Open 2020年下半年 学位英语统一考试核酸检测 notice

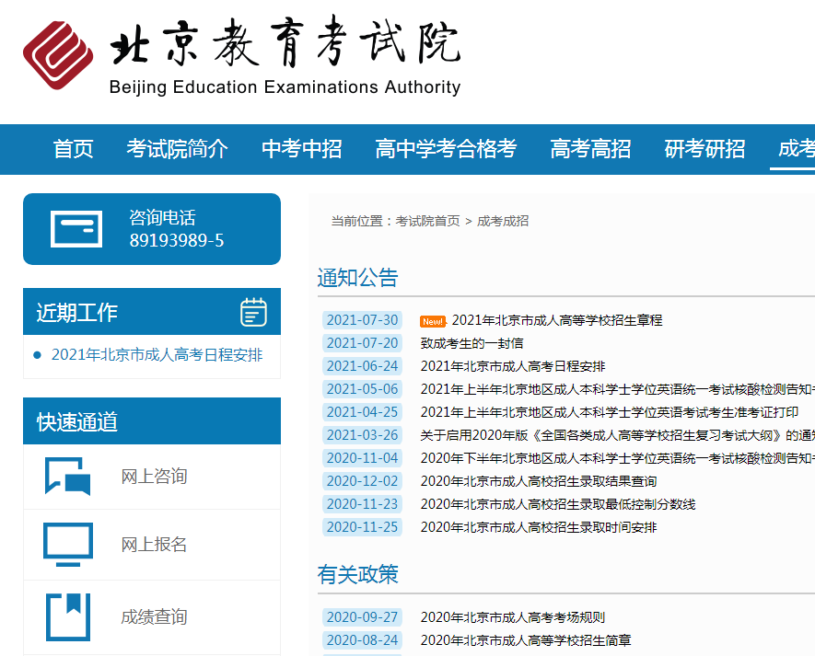click(618, 458)
